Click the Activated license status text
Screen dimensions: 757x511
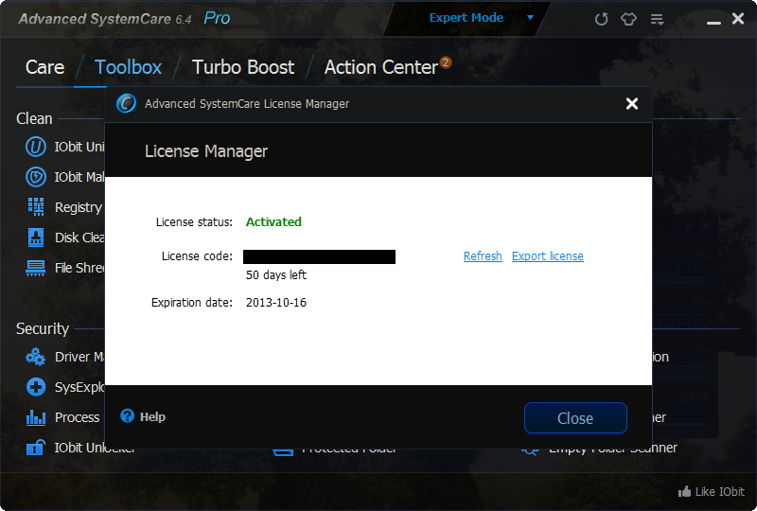[x=273, y=221]
